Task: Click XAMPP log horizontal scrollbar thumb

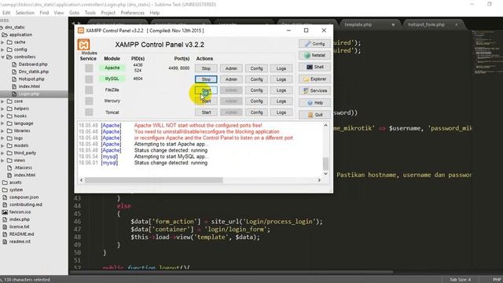Action: point(154,180)
